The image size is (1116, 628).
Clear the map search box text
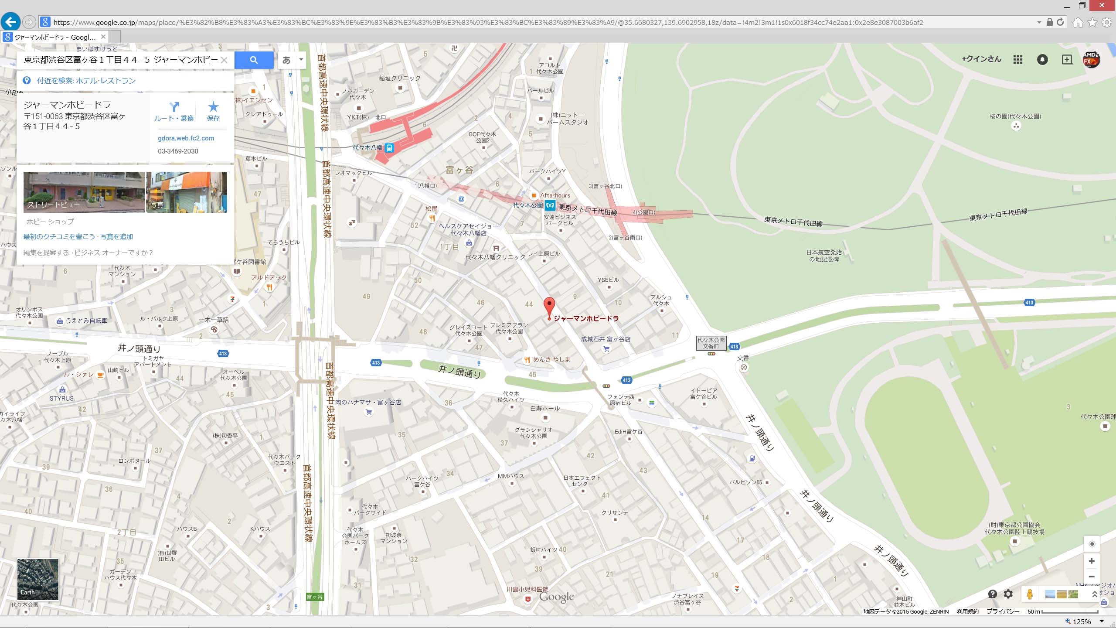click(x=224, y=60)
